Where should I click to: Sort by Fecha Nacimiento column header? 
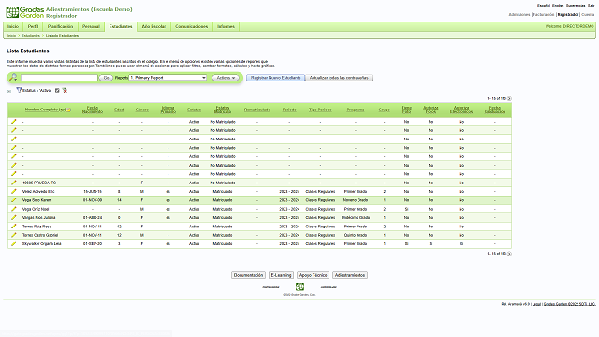pos(93,110)
